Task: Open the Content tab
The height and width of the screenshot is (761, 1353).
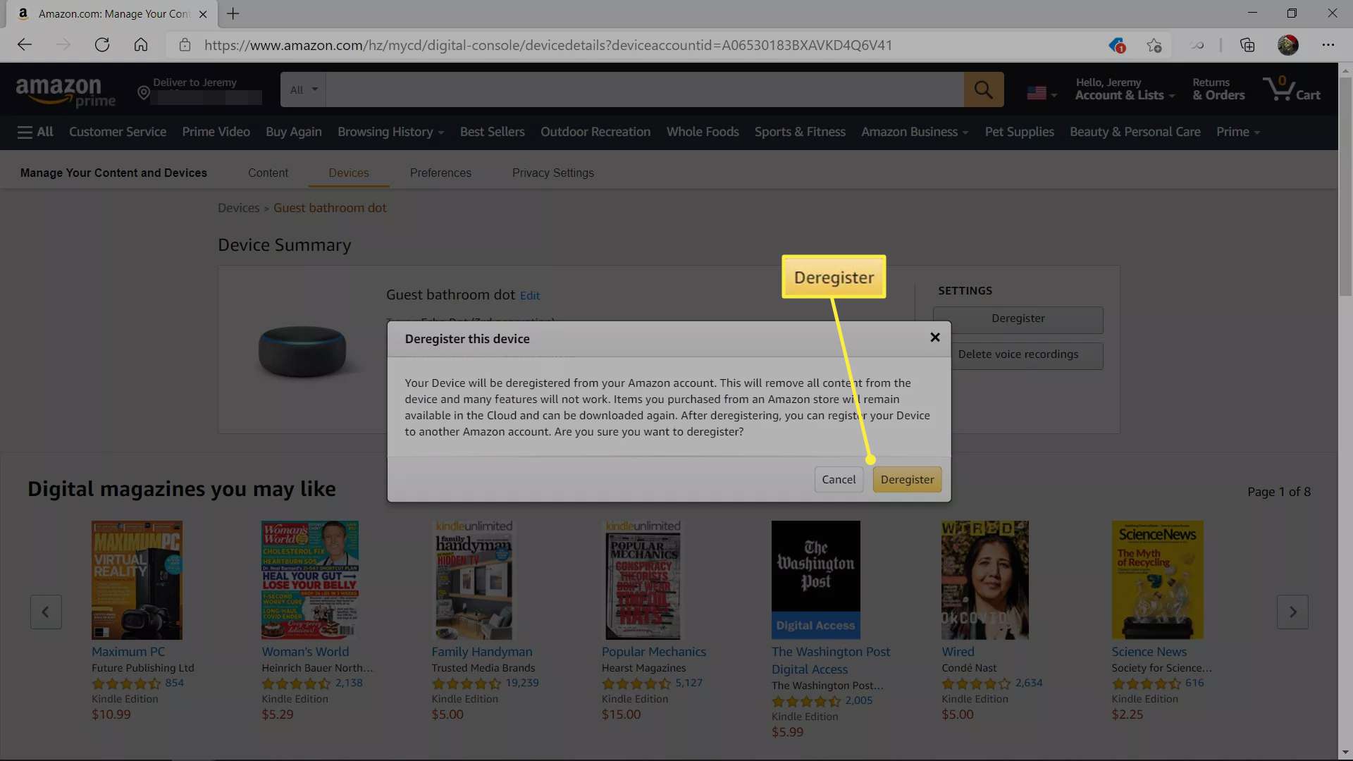Action: click(268, 173)
